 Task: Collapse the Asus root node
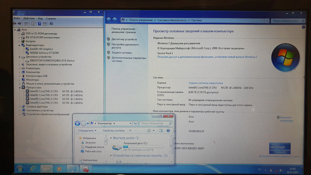point(15,30)
